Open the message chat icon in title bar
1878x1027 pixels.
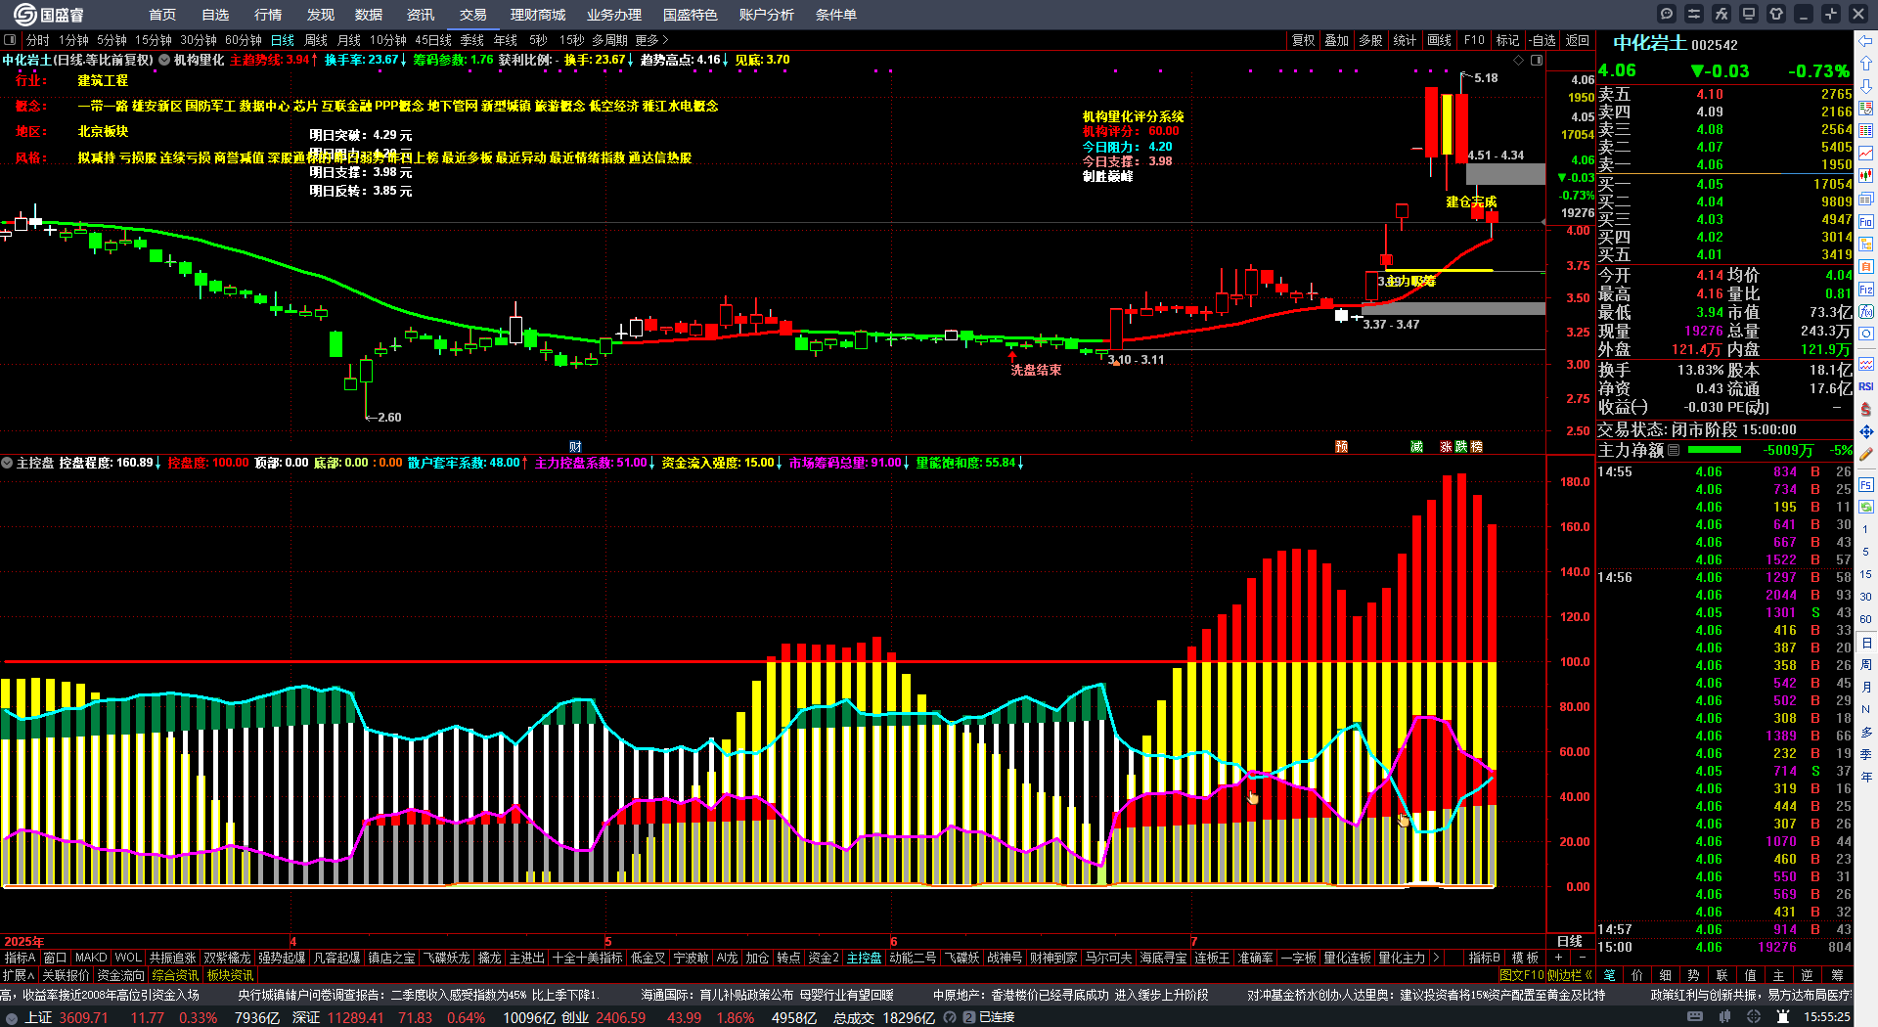pos(1667,14)
